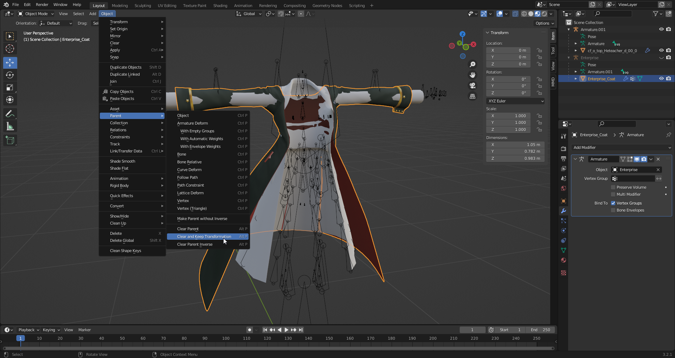Remove the Armature modifier
This screenshot has height=358, width=675.
point(658,159)
